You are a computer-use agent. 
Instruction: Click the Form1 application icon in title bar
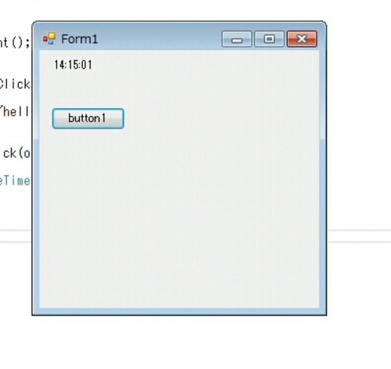coord(49,39)
